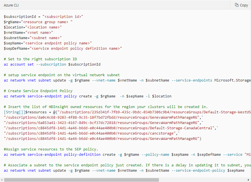Click the subnet update --service-endpoints Microsoft.Storage line
This screenshot has width=251, height=182.
click(127, 80)
